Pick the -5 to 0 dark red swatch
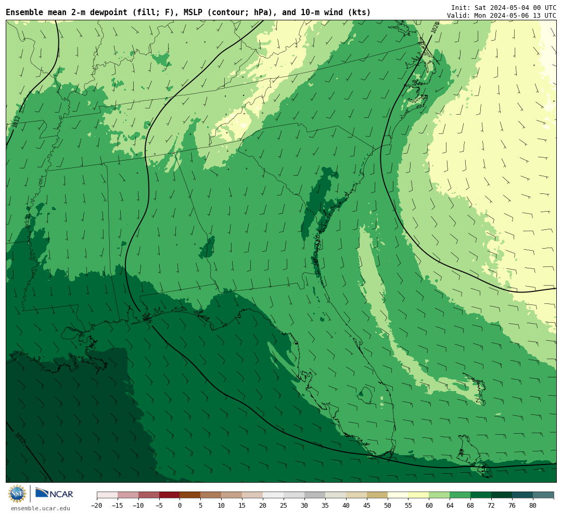Image resolution: width=562 pixels, height=515 pixels. click(170, 495)
